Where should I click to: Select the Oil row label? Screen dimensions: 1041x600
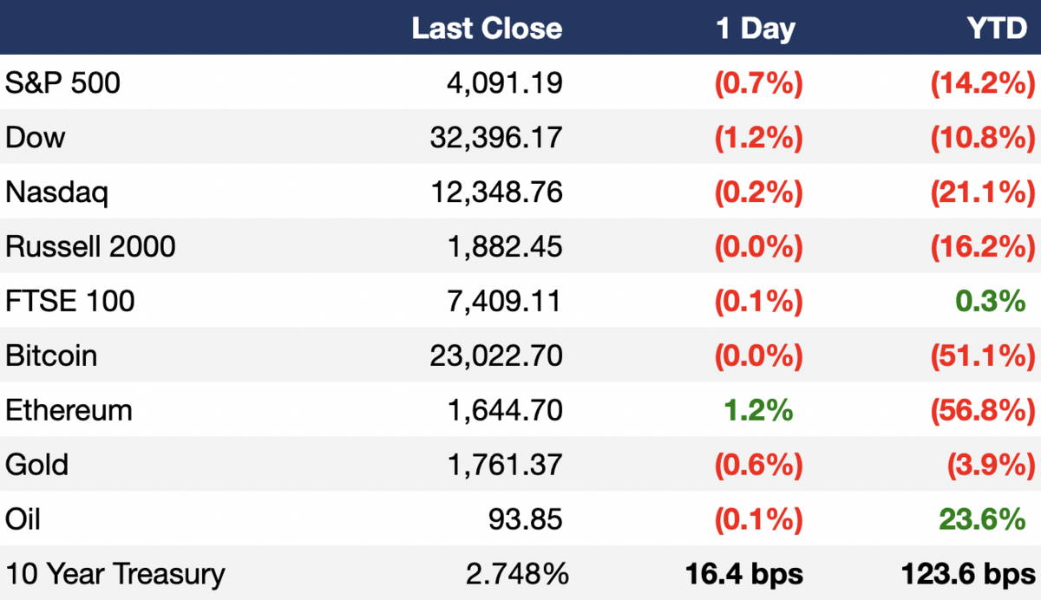(x=23, y=519)
